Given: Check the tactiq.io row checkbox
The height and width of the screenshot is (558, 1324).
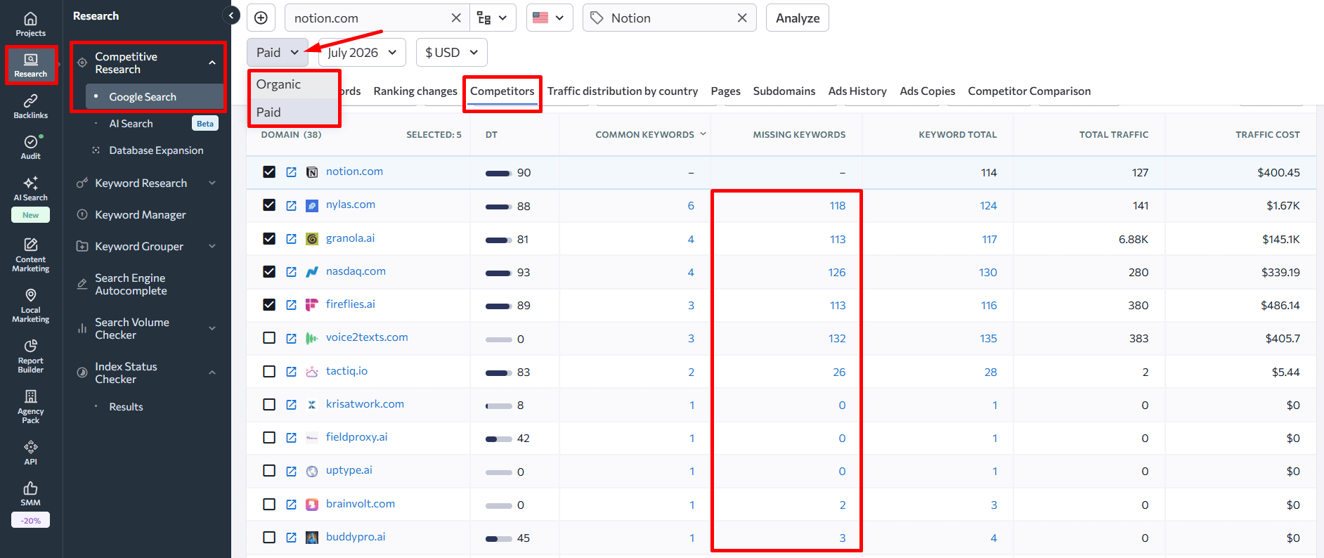Looking at the screenshot, I should pyautogui.click(x=269, y=371).
